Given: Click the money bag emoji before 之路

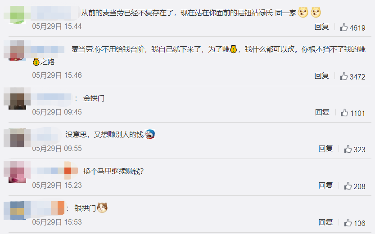Looking at the screenshot, I should 36,62.
